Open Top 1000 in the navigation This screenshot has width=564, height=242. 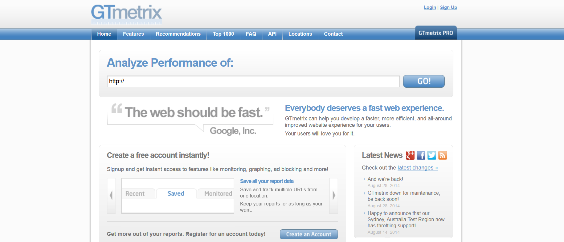pyautogui.click(x=223, y=34)
